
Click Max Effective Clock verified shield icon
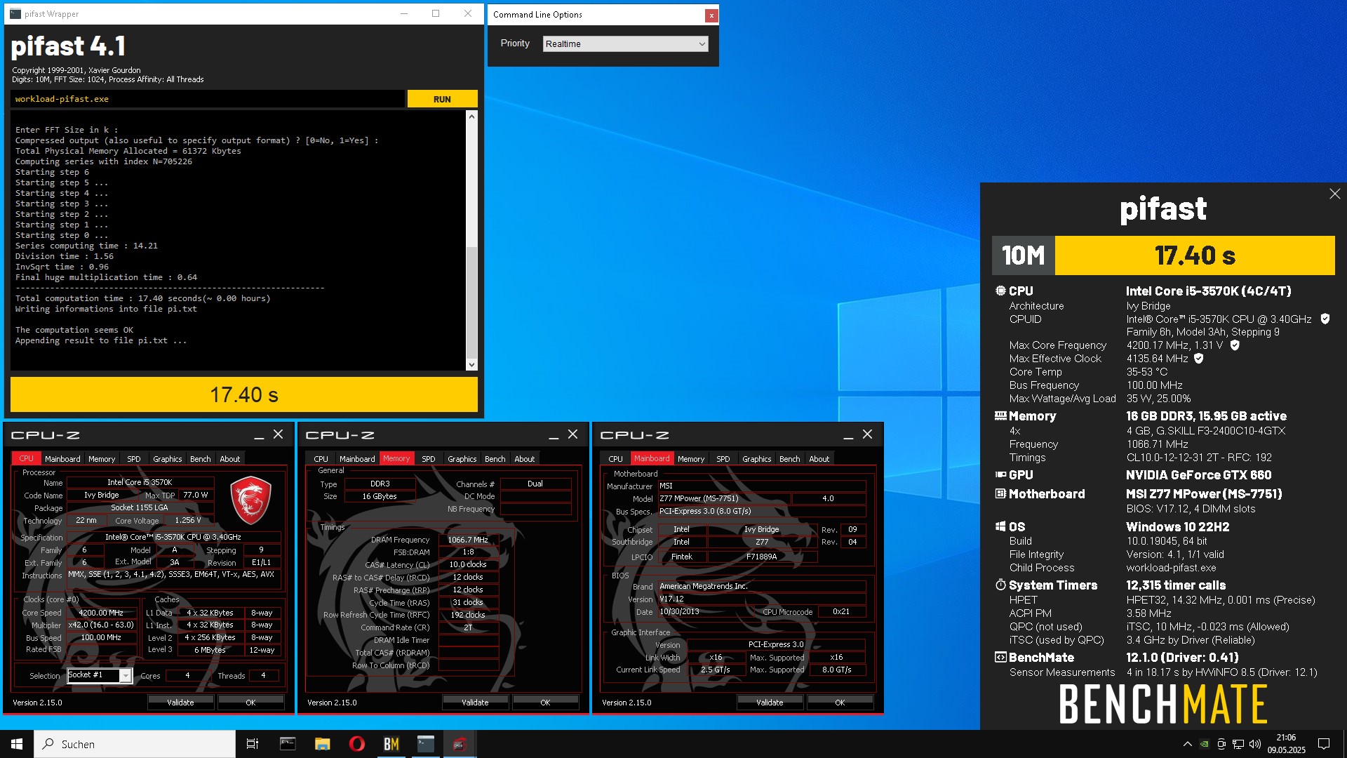(1199, 359)
